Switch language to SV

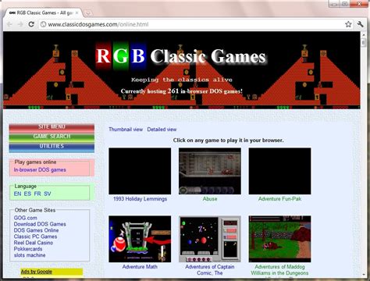click(48, 194)
